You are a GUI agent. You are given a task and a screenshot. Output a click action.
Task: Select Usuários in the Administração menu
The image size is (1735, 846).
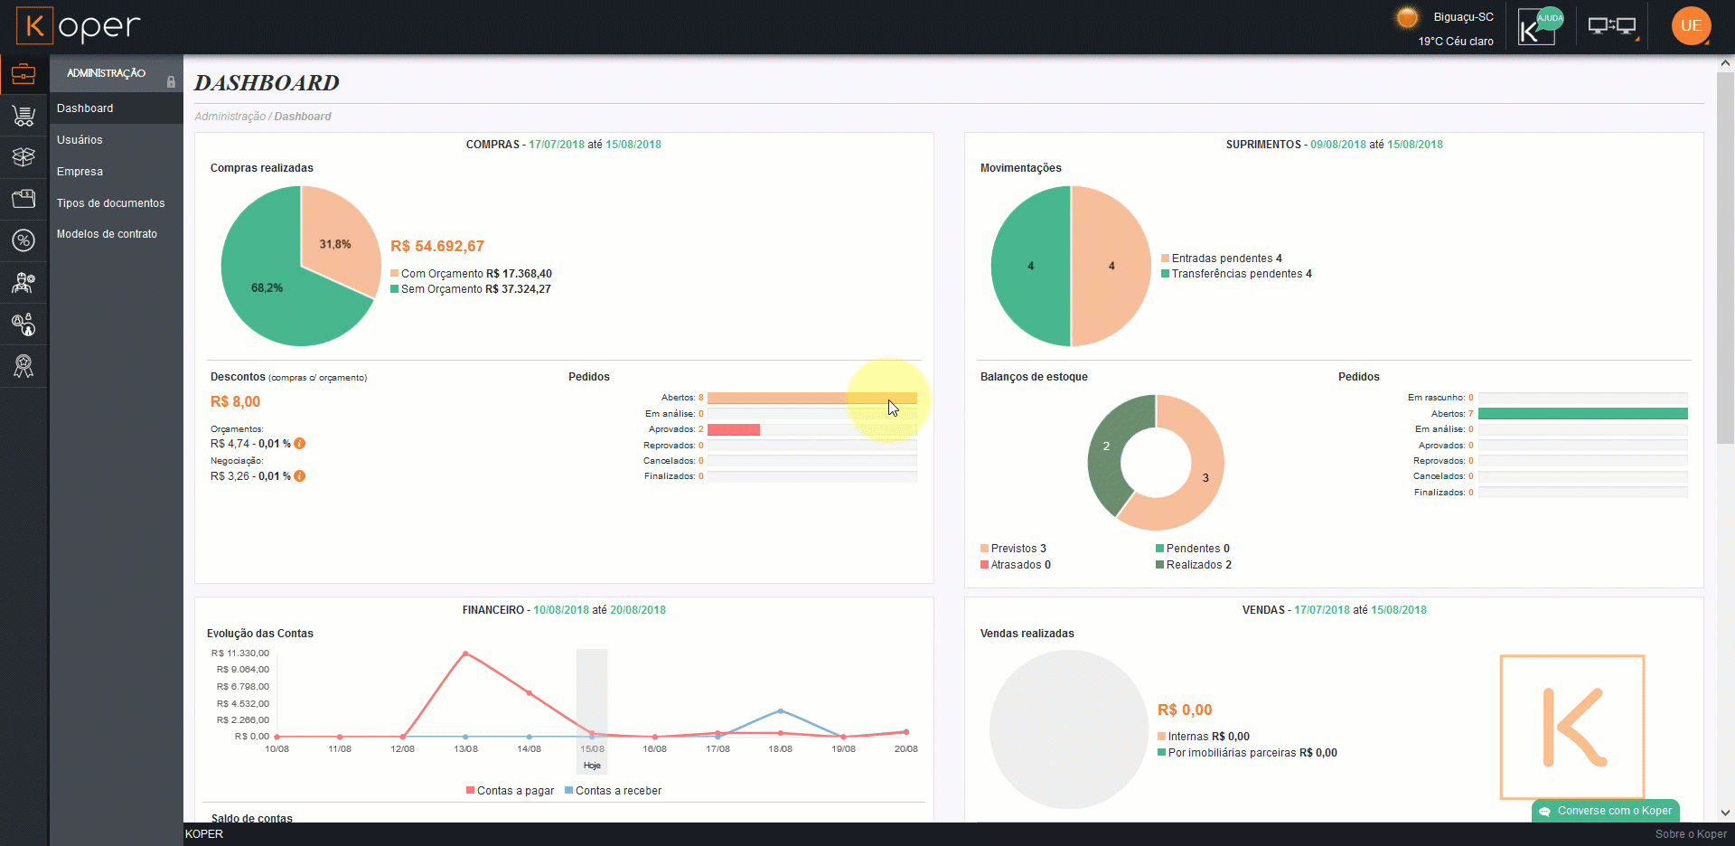80,140
